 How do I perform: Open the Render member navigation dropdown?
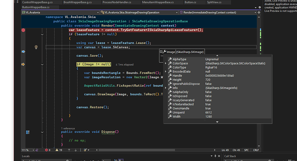point(255,13)
